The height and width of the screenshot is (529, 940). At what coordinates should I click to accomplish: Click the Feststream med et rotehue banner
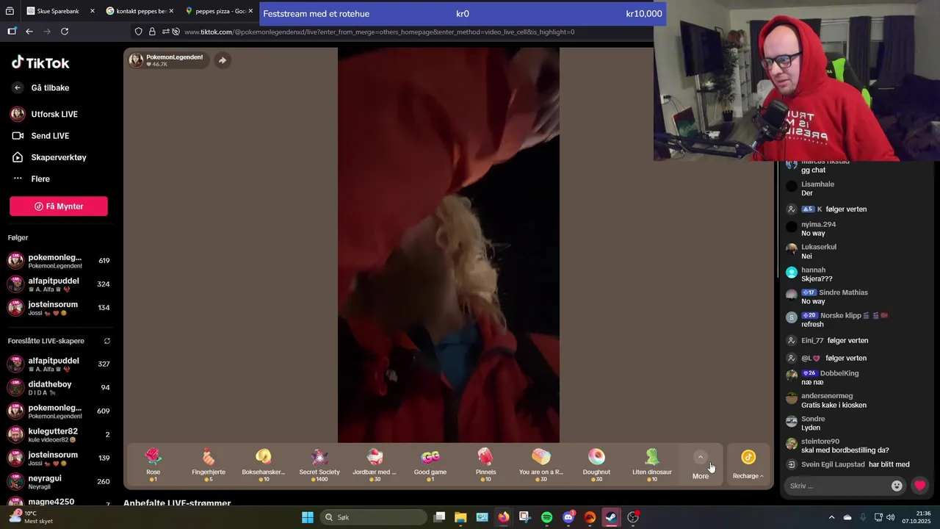tap(463, 13)
